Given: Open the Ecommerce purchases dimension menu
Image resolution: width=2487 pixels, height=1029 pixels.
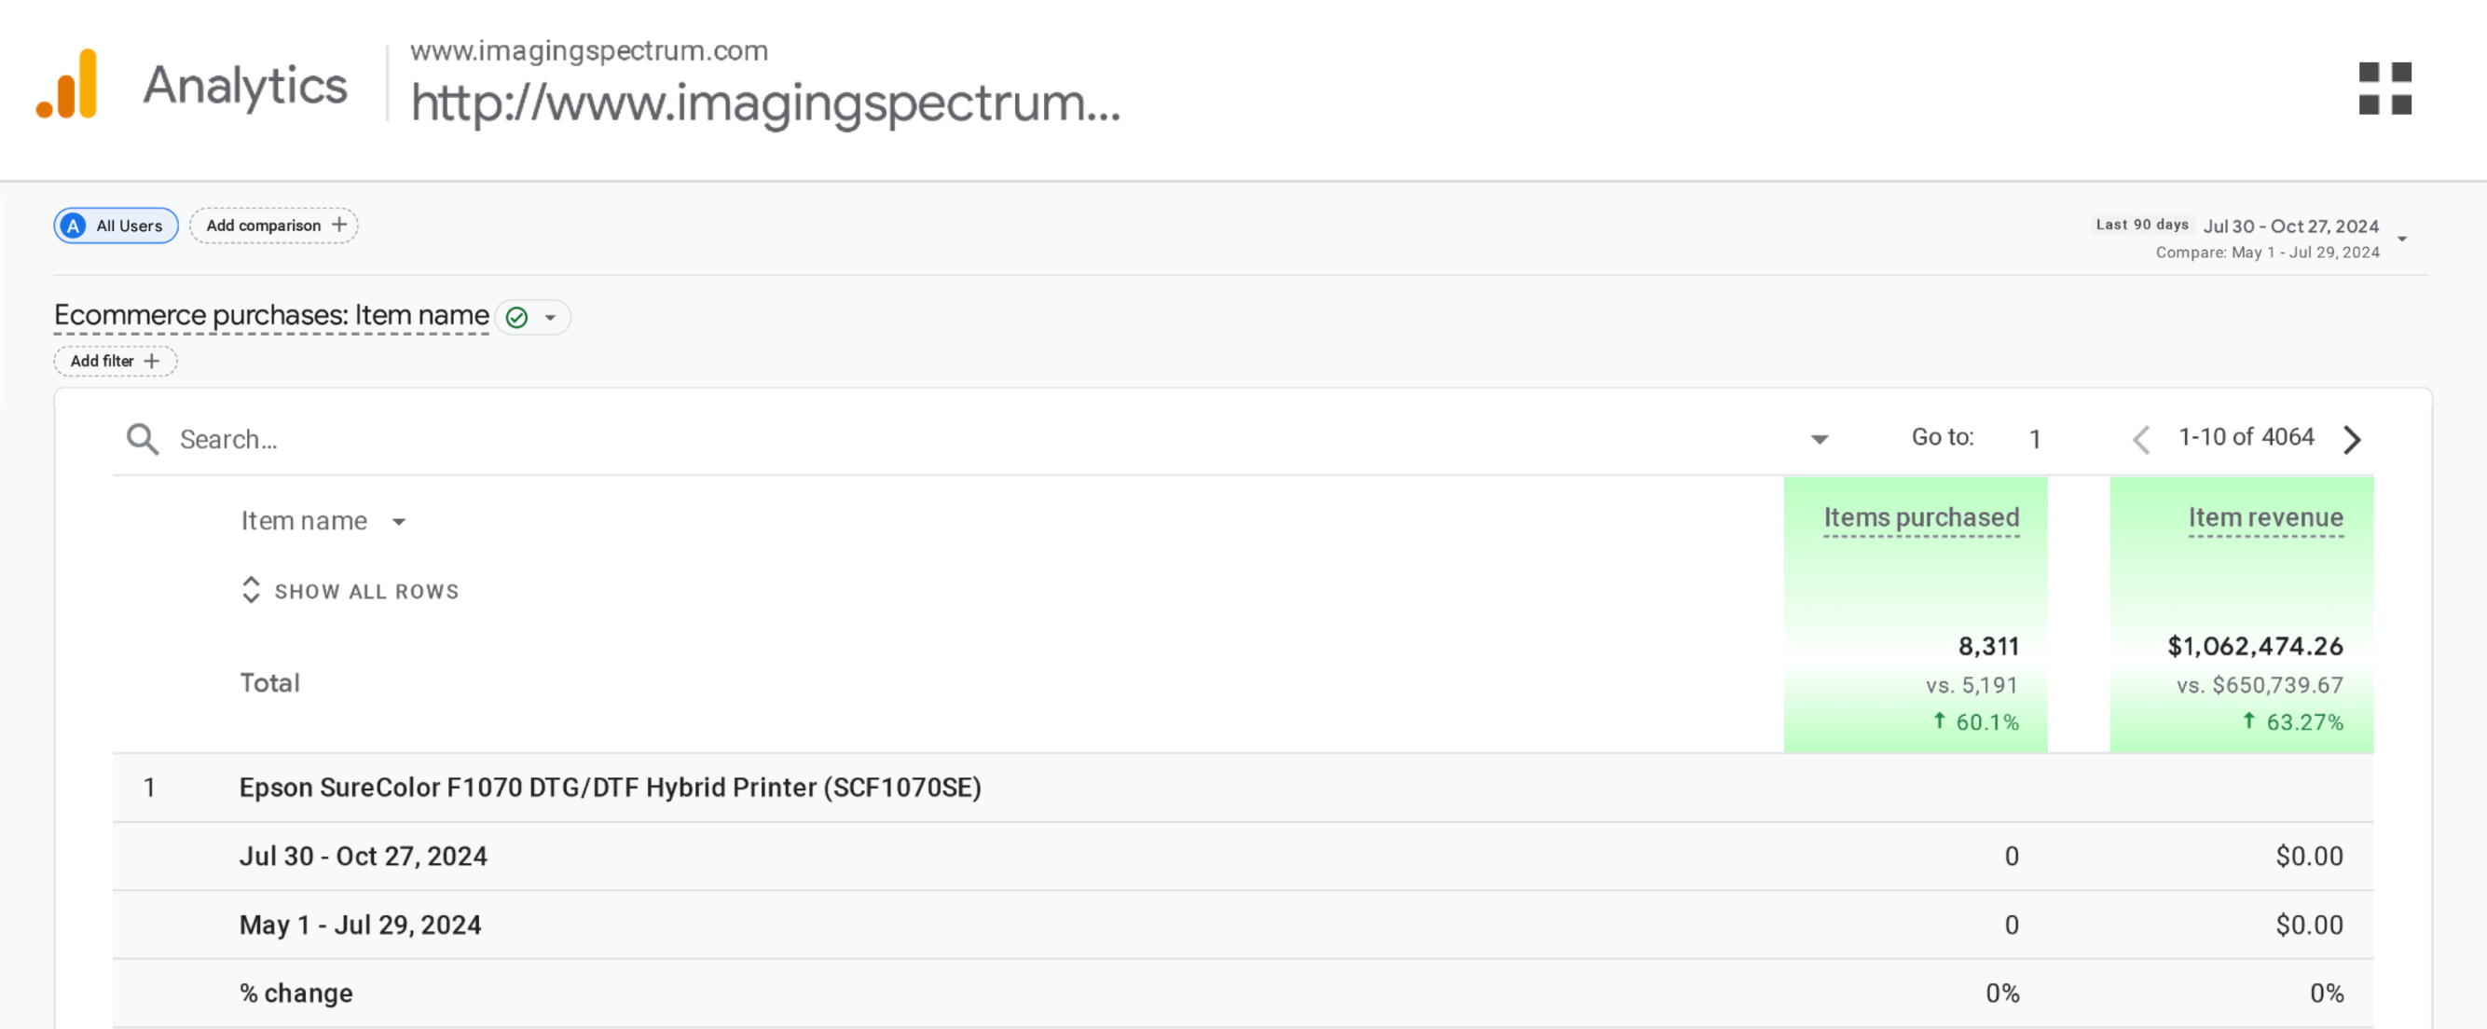Looking at the screenshot, I should tap(271, 315).
